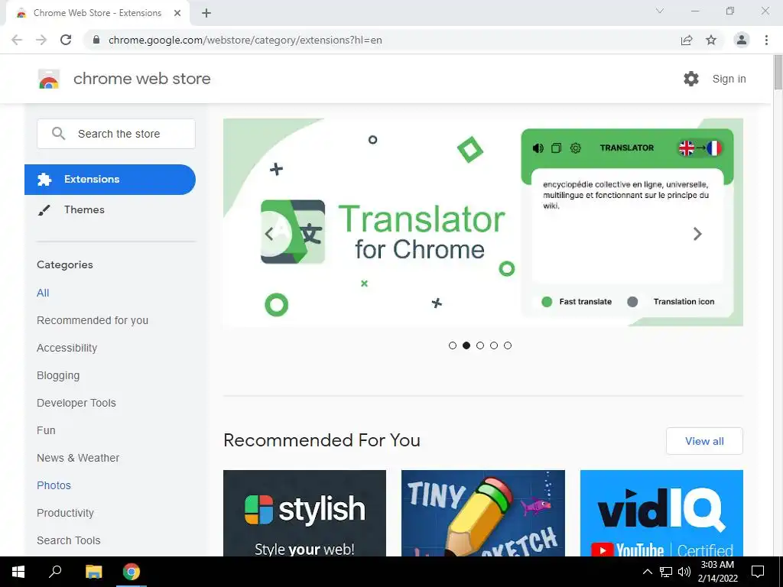
Task: Choose the Productivity category
Action: (66, 513)
